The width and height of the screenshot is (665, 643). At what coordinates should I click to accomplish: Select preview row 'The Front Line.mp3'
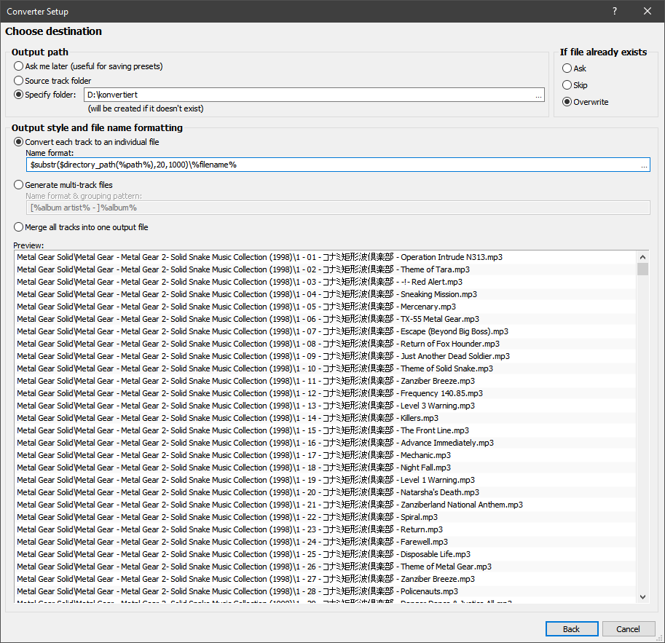pos(326,430)
